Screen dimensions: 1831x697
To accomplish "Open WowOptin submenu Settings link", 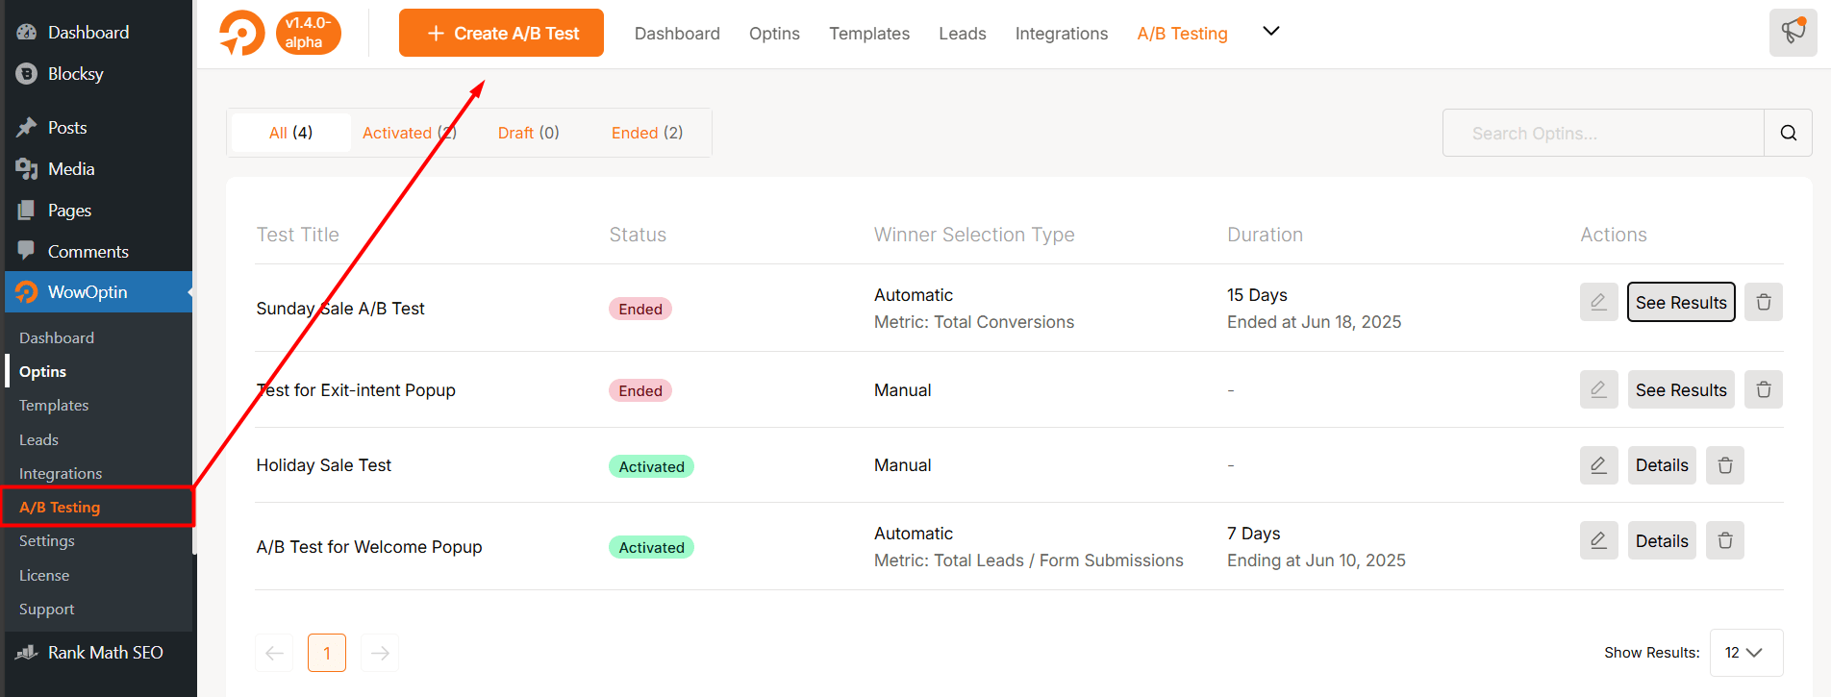I will click(46, 540).
